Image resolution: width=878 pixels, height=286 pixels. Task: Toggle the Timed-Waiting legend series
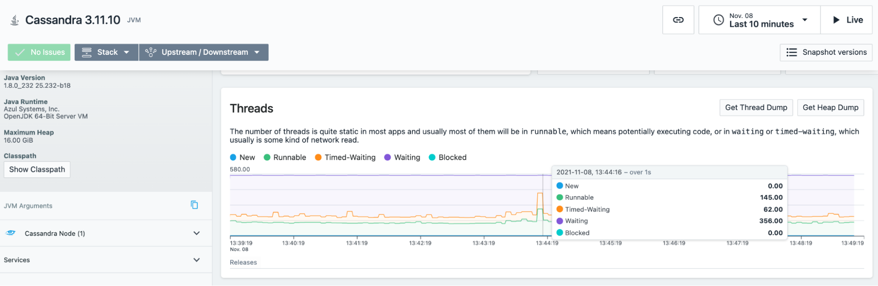(345, 157)
